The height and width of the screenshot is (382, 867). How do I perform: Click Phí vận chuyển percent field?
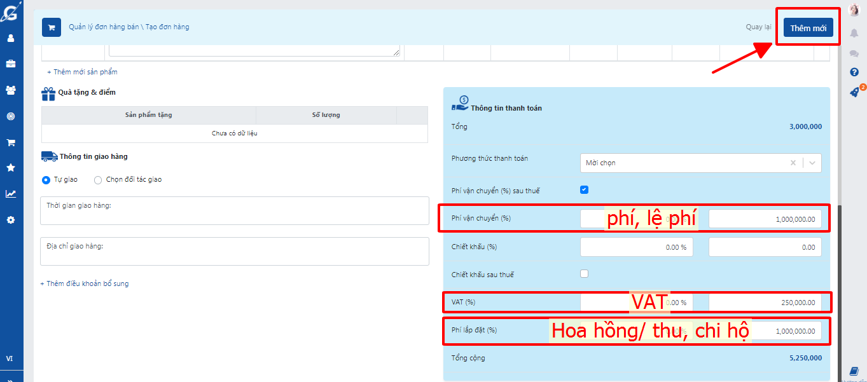click(x=637, y=219)
